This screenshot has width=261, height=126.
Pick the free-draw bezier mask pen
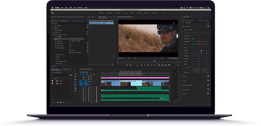coord(60,36)
